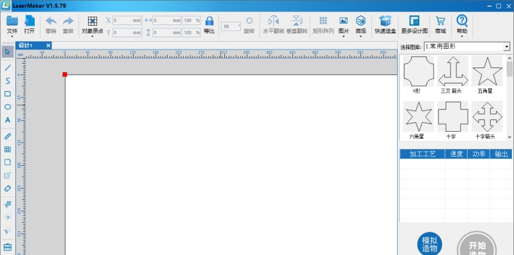Click the shape library scrollbar up arrow
Viewport: 514px width, 255px height.
(510, 58)
